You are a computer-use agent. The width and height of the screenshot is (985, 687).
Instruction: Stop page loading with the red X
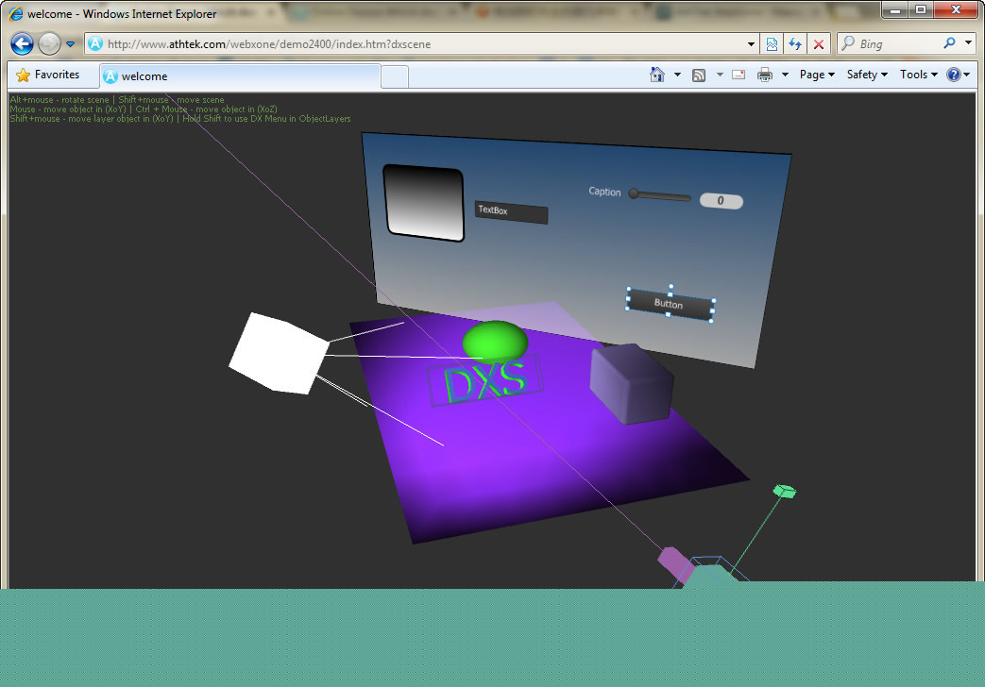[x=819, y=43]
